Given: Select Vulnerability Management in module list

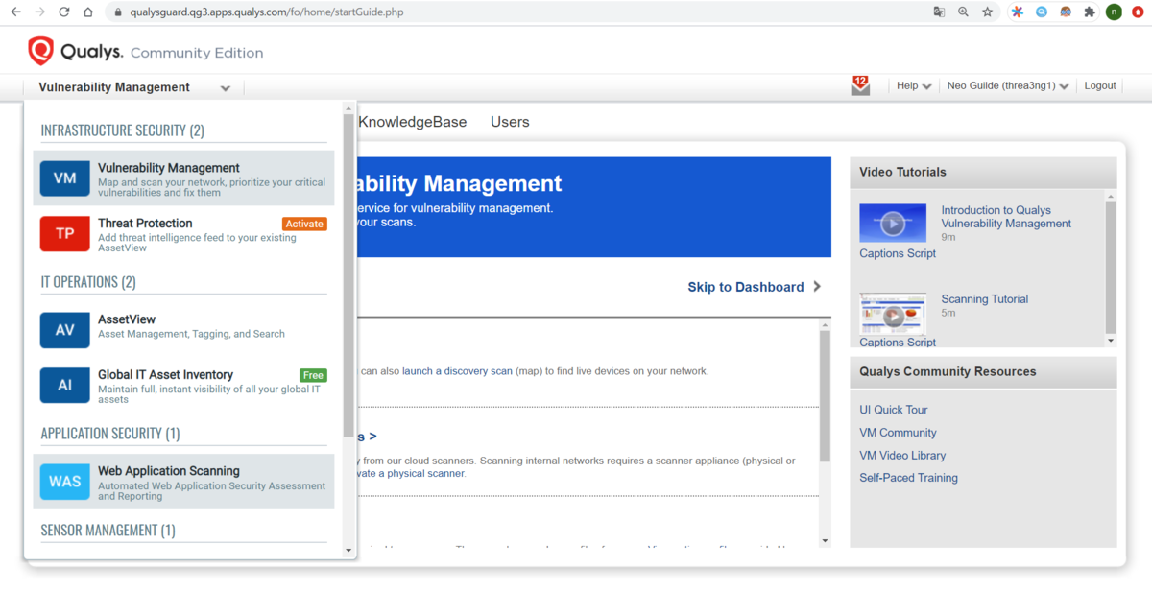Looking at the screenshot, I should click(x=183, y=178).
